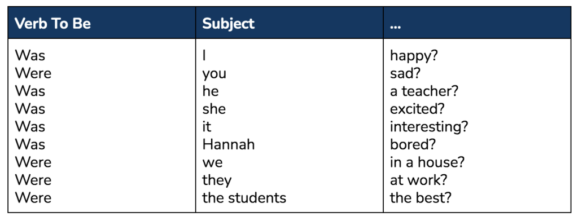
Task: Click the subject 'they'
Action: tap(217, 180)
